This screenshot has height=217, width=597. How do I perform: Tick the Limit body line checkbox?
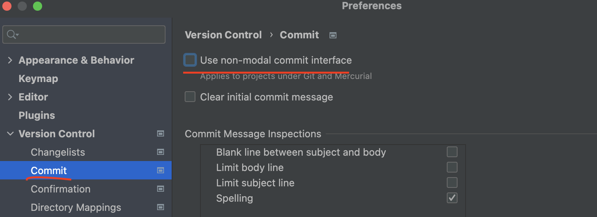(x=452, y=167)
